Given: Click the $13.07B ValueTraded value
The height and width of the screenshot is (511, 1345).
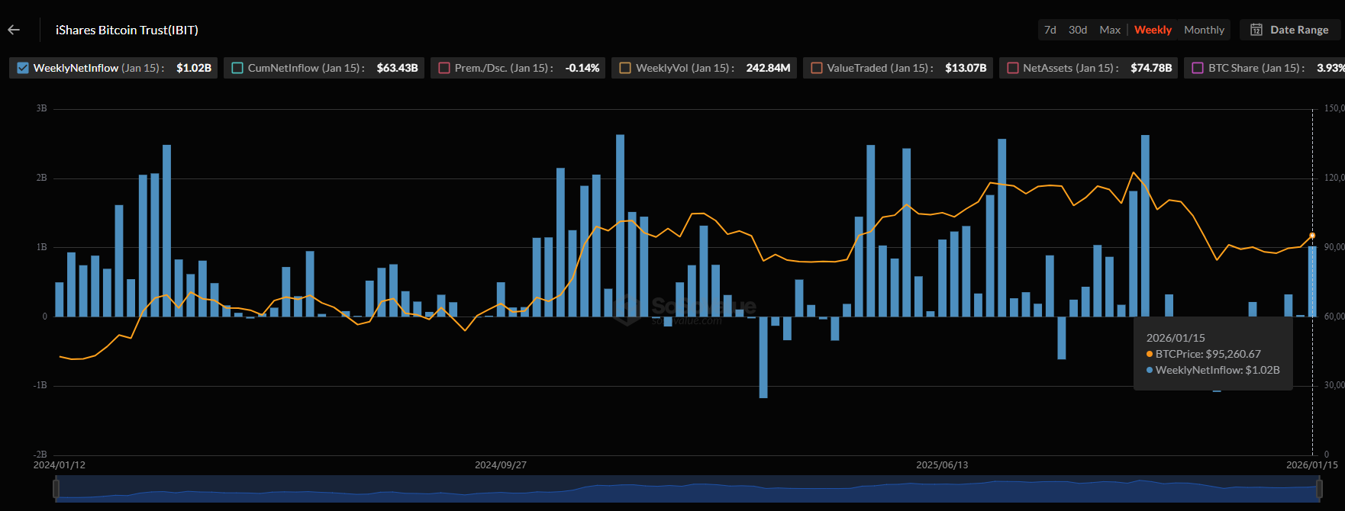Looking at the screenshot, I should click(x=966, y=68).
